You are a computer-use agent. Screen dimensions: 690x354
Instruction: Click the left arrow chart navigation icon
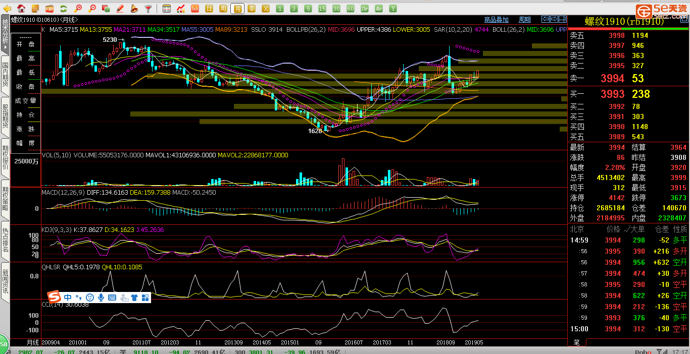click(546, 19)
